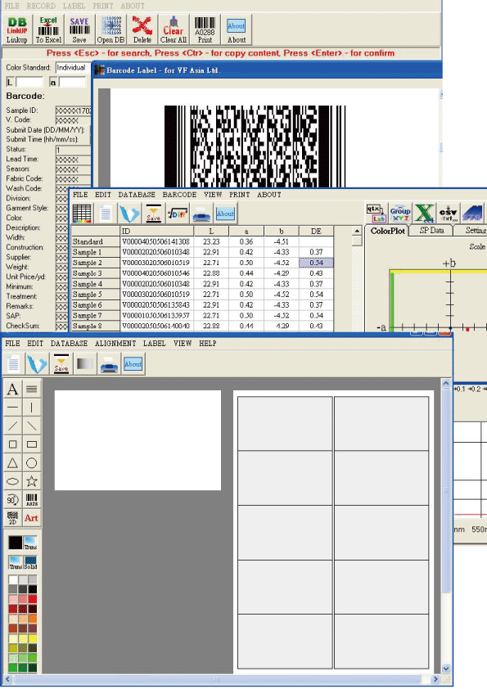Select the wide rectangle tool
Image resolution: width=487 pixels, height=689 pixels.
32,444
